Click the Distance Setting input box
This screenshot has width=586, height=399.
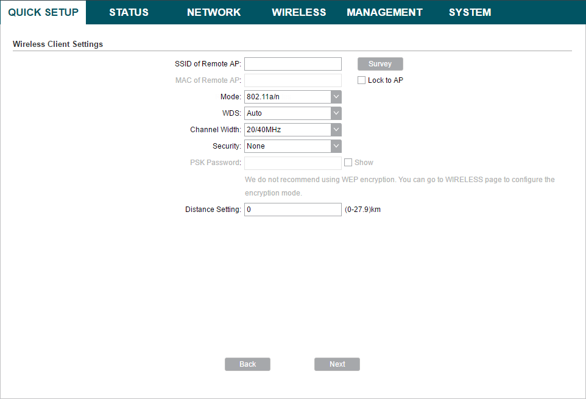pyautogui.click(x=292, y=209)
